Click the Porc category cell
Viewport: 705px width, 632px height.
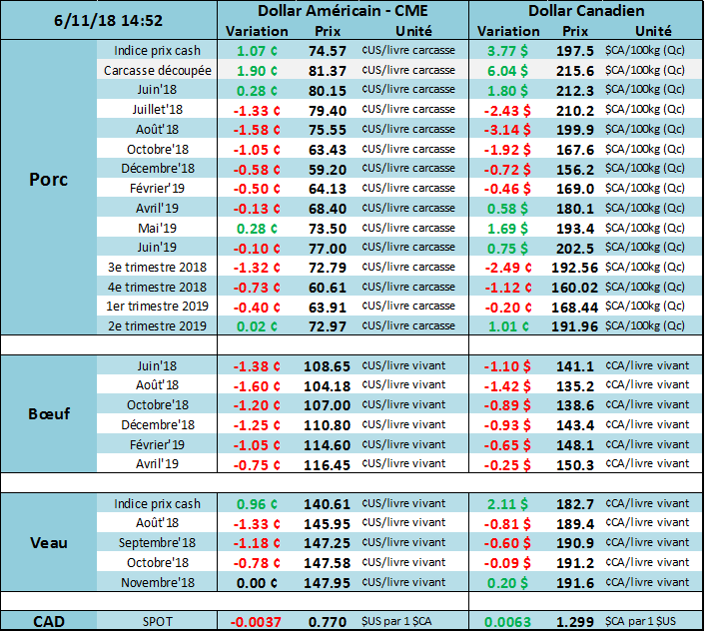click(50, 180)
